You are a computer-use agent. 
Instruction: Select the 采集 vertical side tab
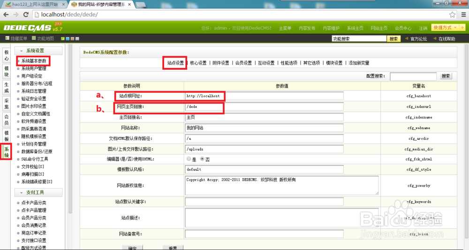(6, 104)
